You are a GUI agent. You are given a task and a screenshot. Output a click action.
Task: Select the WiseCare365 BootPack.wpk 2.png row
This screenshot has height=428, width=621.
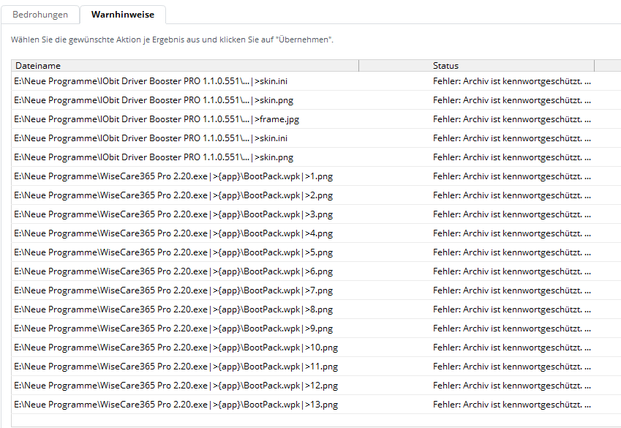point(316,195)
